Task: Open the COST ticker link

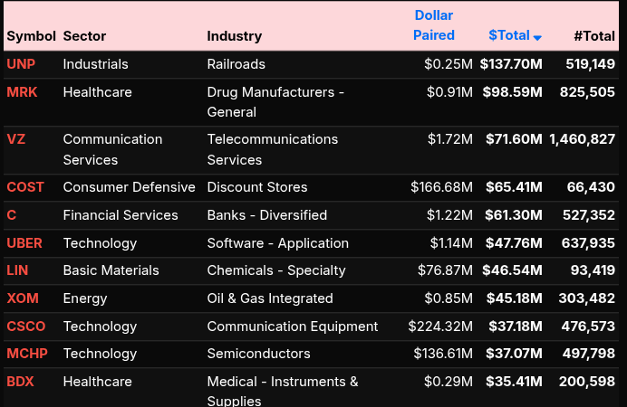Action: point(25,187)
